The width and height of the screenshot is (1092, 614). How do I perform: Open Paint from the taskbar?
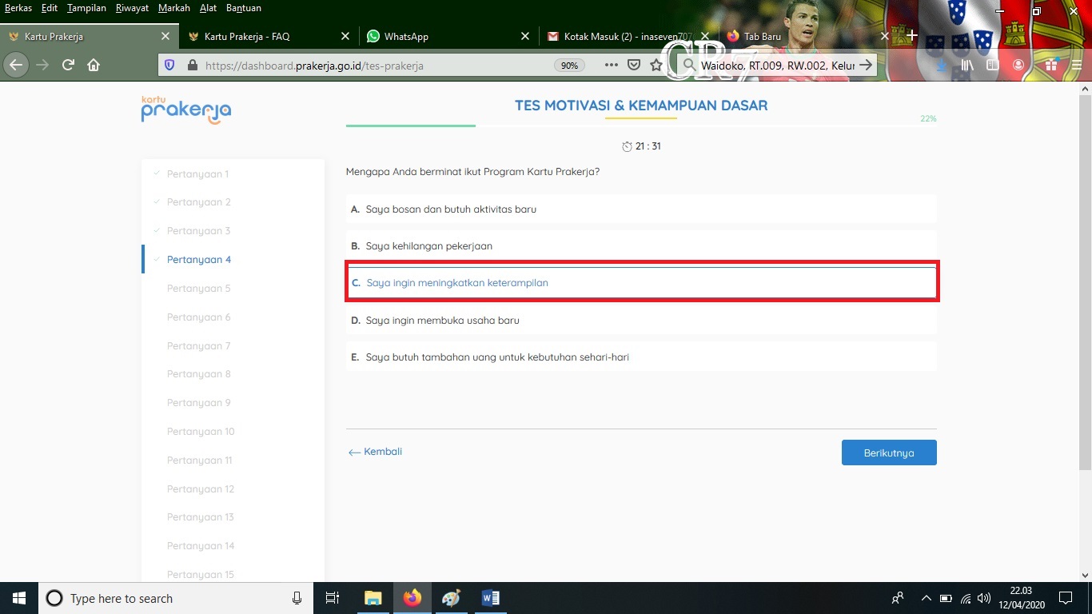pos(451,598)
